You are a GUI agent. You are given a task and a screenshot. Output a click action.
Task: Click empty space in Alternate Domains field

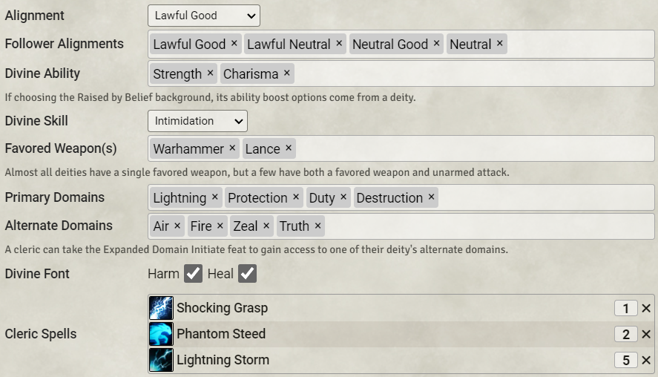click(x=482, y=226)
